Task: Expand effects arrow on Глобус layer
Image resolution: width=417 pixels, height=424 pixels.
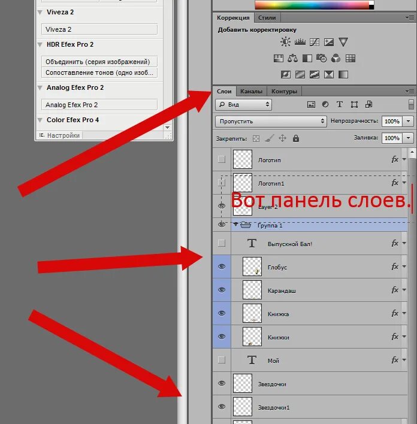Action: 404,266
